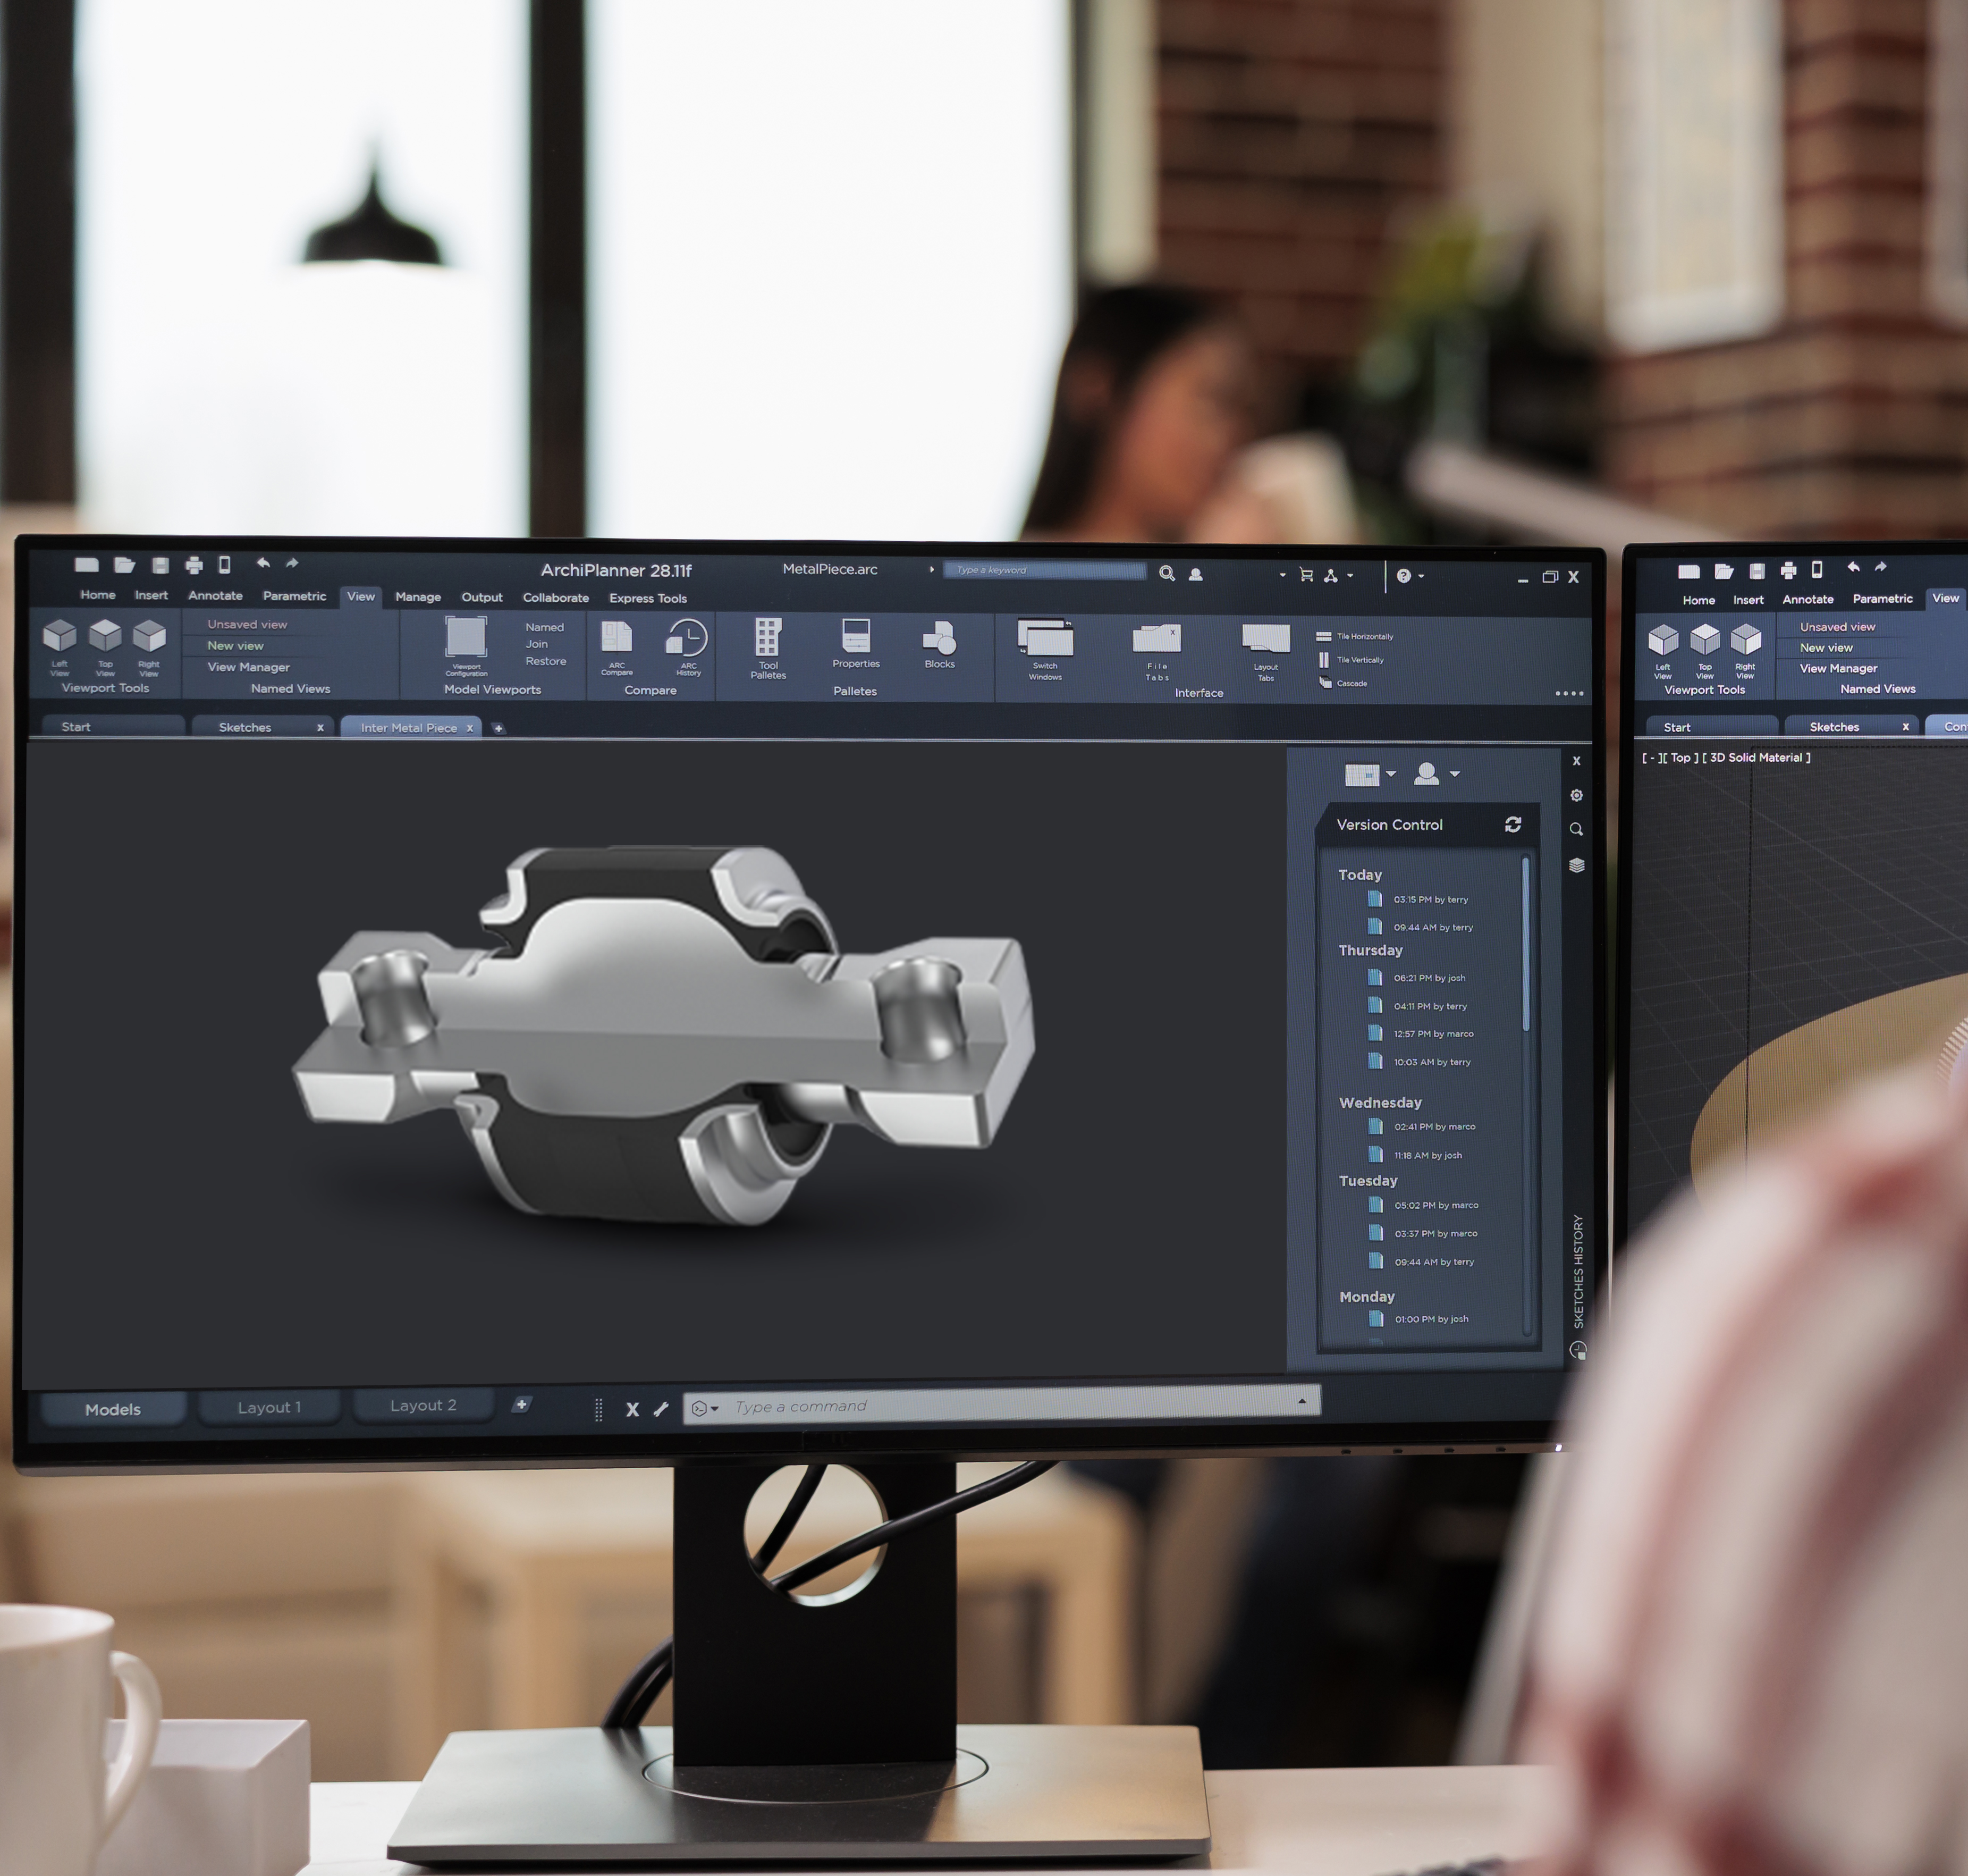This screenshot has width=1968, height=1876.
Task: Refresh Version Control list
Action: [x=1512, y=824]
